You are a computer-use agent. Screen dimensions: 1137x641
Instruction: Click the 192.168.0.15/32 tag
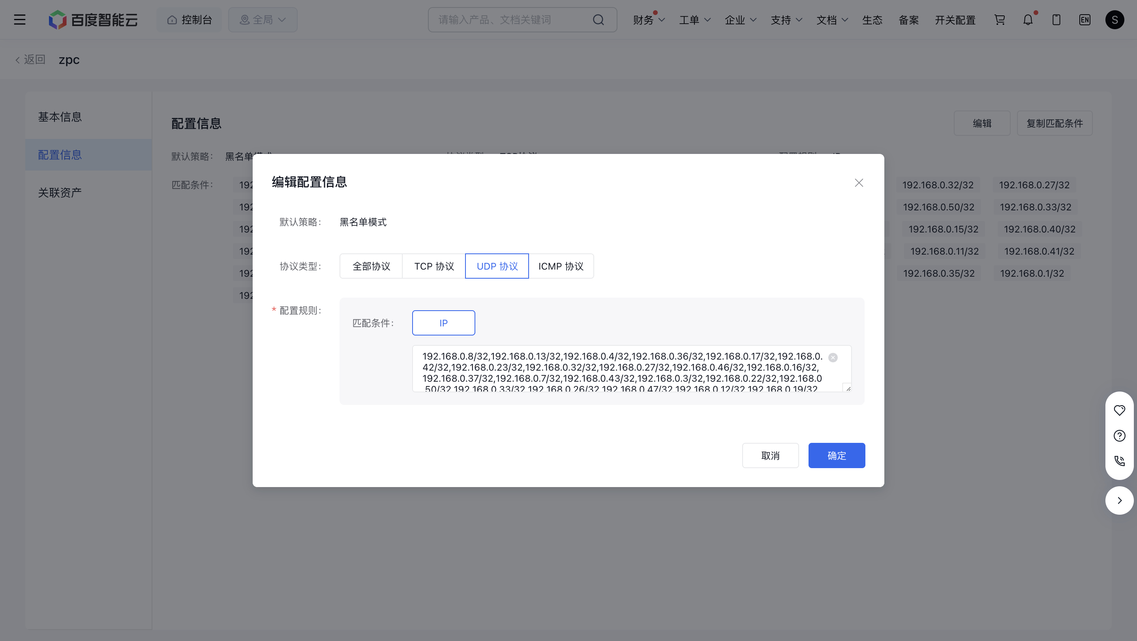click(x=943, y=229)
